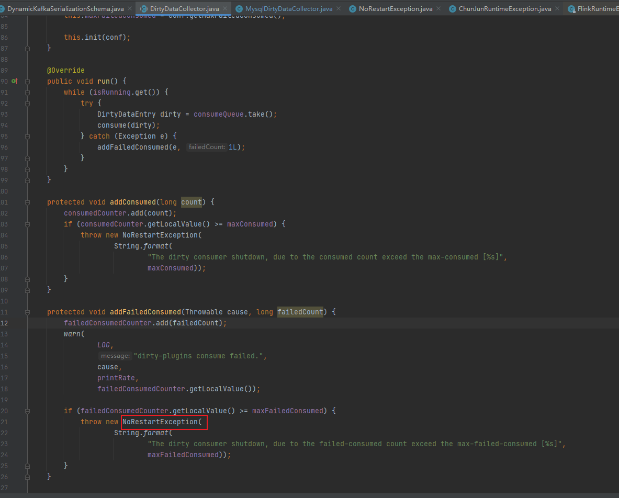Image resolution: width=619 pixels, height=498 pixels.
Task: Click the horizontal scrollbar at the editor bottom
Action: tap(310, 495)
